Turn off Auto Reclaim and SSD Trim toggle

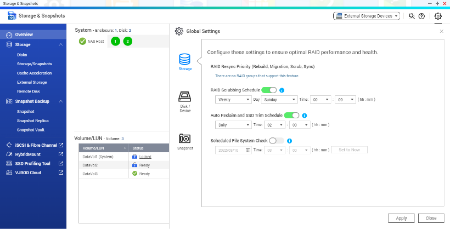pos(291,116)
